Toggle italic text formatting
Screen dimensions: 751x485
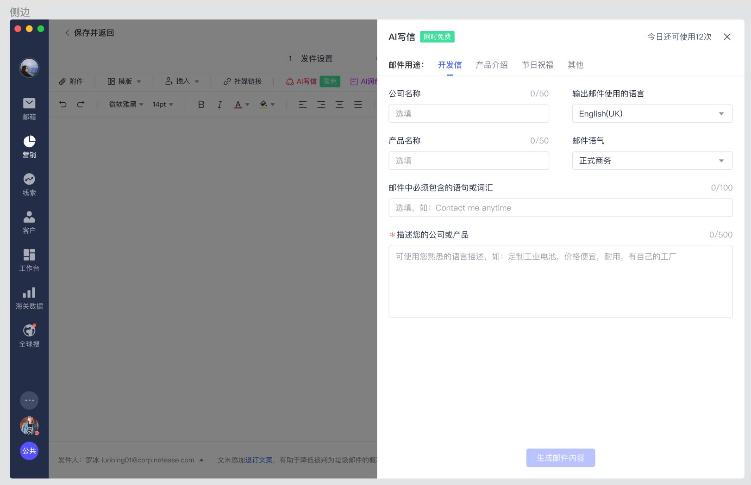point(219,105)
